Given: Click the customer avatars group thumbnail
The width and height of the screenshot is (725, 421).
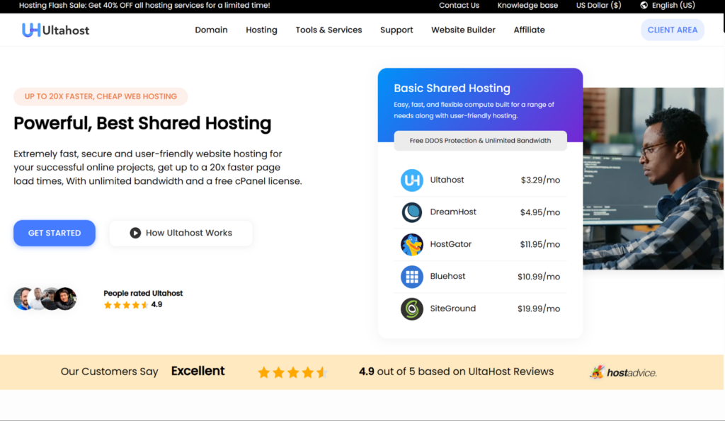Looking at the screenshot, I should click(x=45, y=299).
